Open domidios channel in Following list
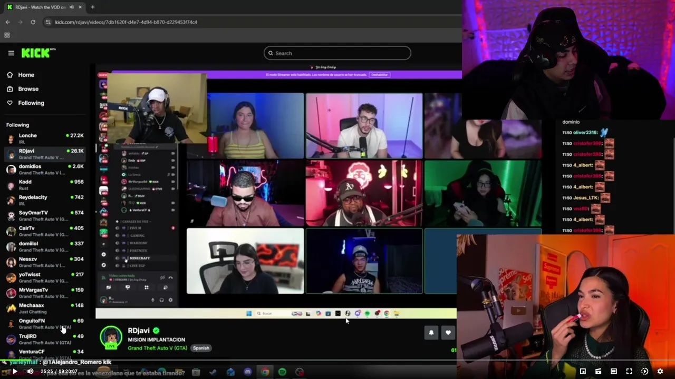This screenshot has width=675, height=379. point(45,169)
